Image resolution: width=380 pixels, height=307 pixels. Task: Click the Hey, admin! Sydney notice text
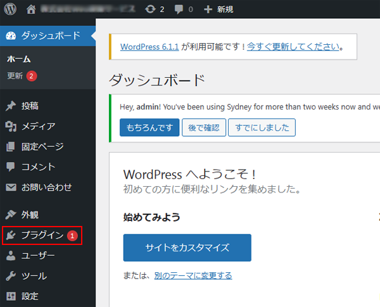(x=250, y=107)
